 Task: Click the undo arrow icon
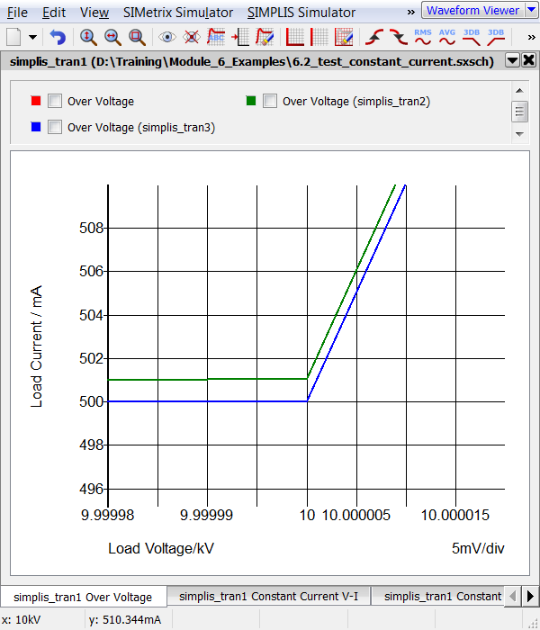pyautogui.click(x=58, y=37)
